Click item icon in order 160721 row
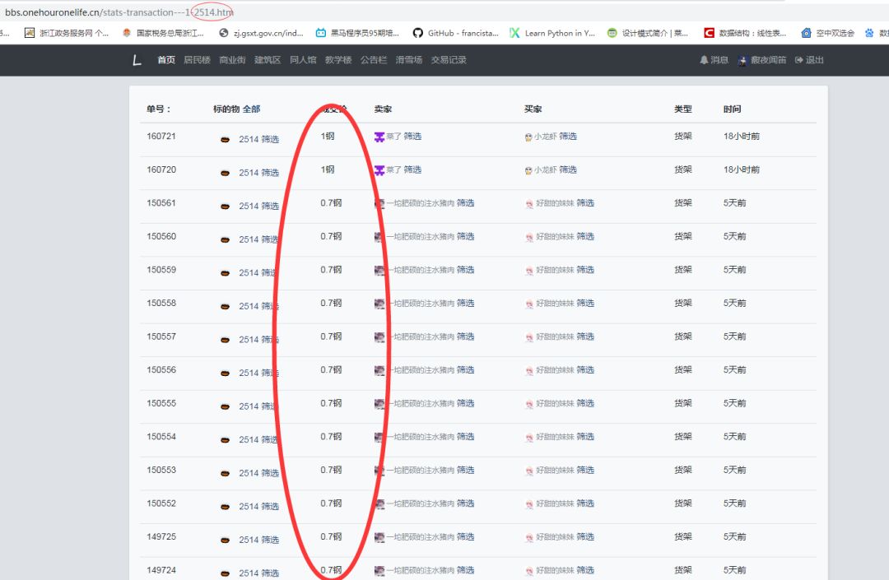This screenshot has width=889, height=580. point(225,139)
